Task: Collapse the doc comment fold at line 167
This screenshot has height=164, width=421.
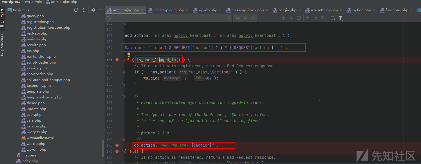Action: click(x=123, y=96)
